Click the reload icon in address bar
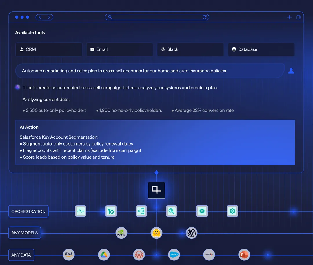This screenshot has height=265, width=313. (205, 17)
